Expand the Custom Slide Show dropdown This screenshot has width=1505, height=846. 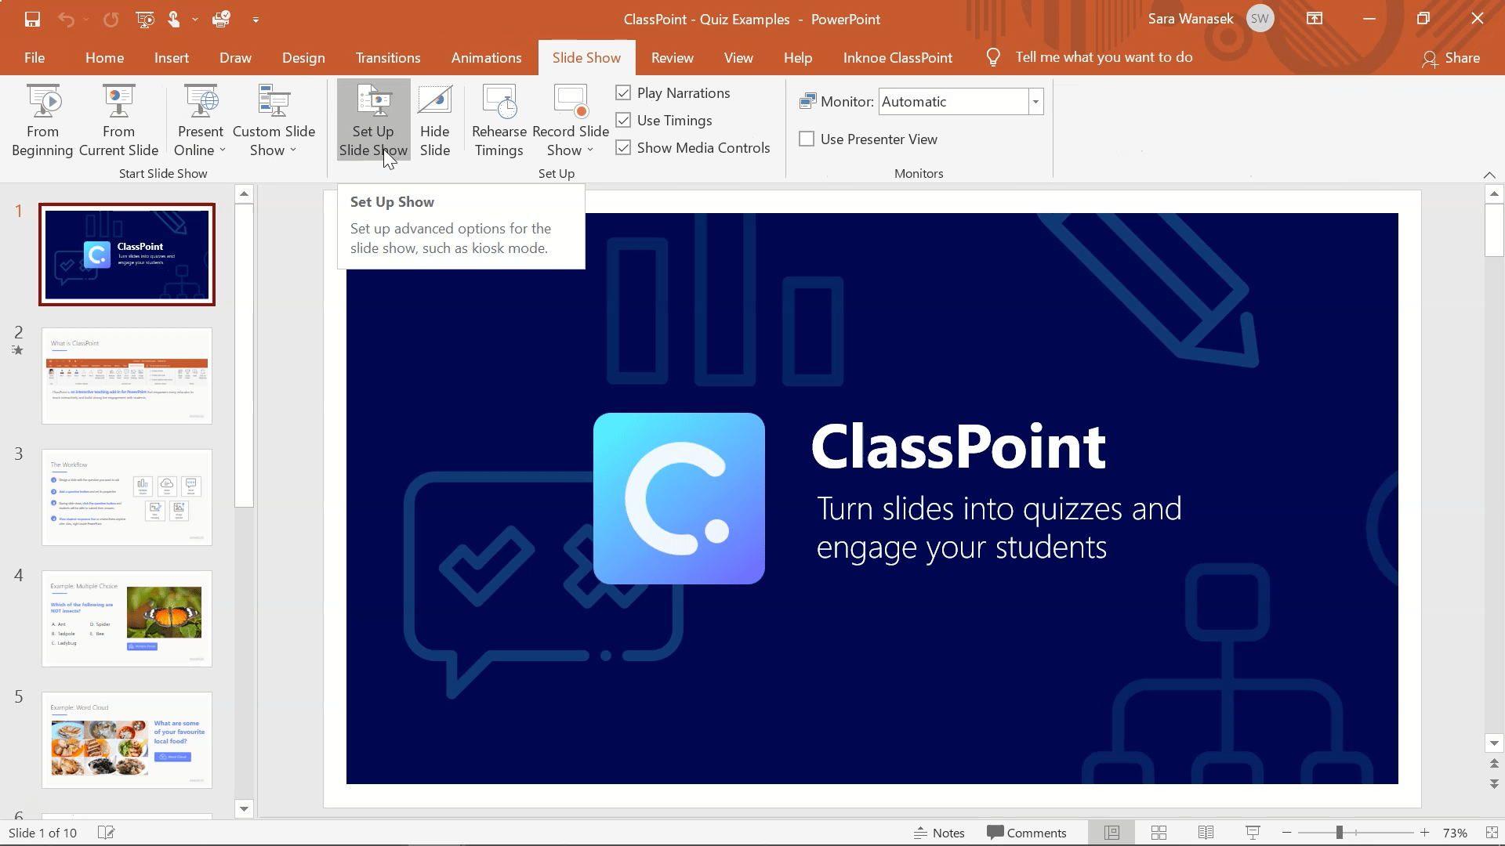292,150
